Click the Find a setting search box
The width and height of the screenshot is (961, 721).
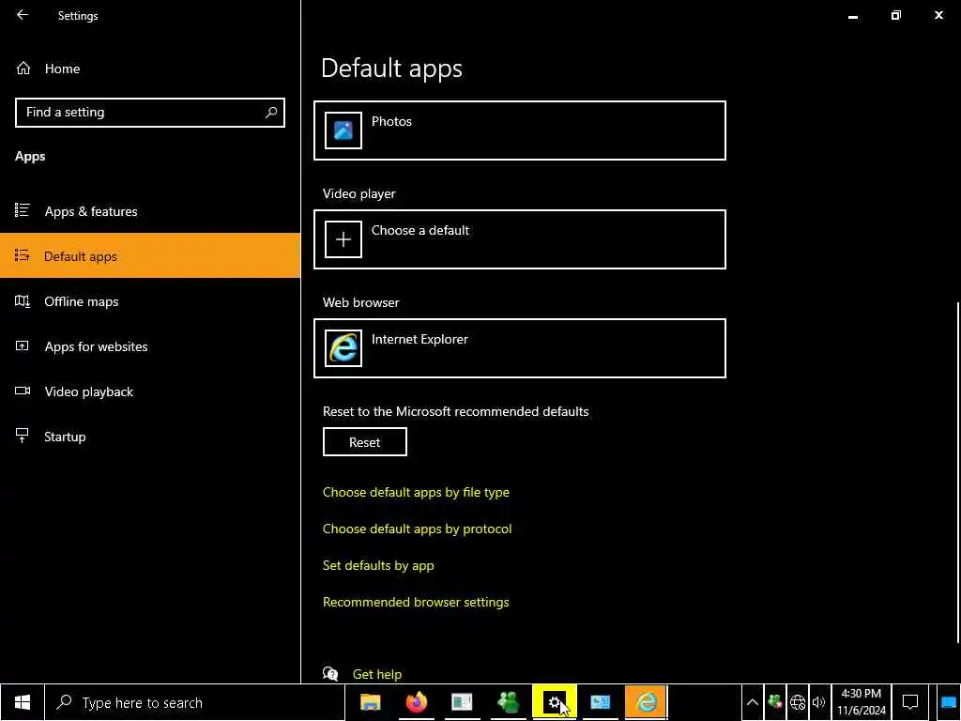[x=150, y=113]
